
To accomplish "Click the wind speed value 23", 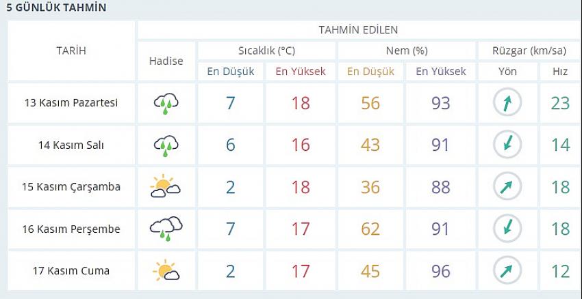I will 560,103.
